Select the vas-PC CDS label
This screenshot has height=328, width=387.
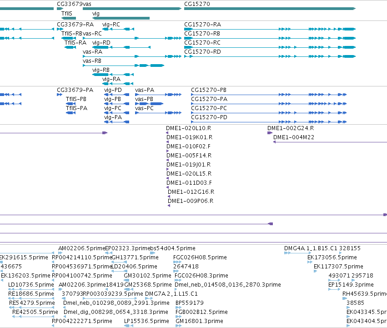[x=144, y=108]
